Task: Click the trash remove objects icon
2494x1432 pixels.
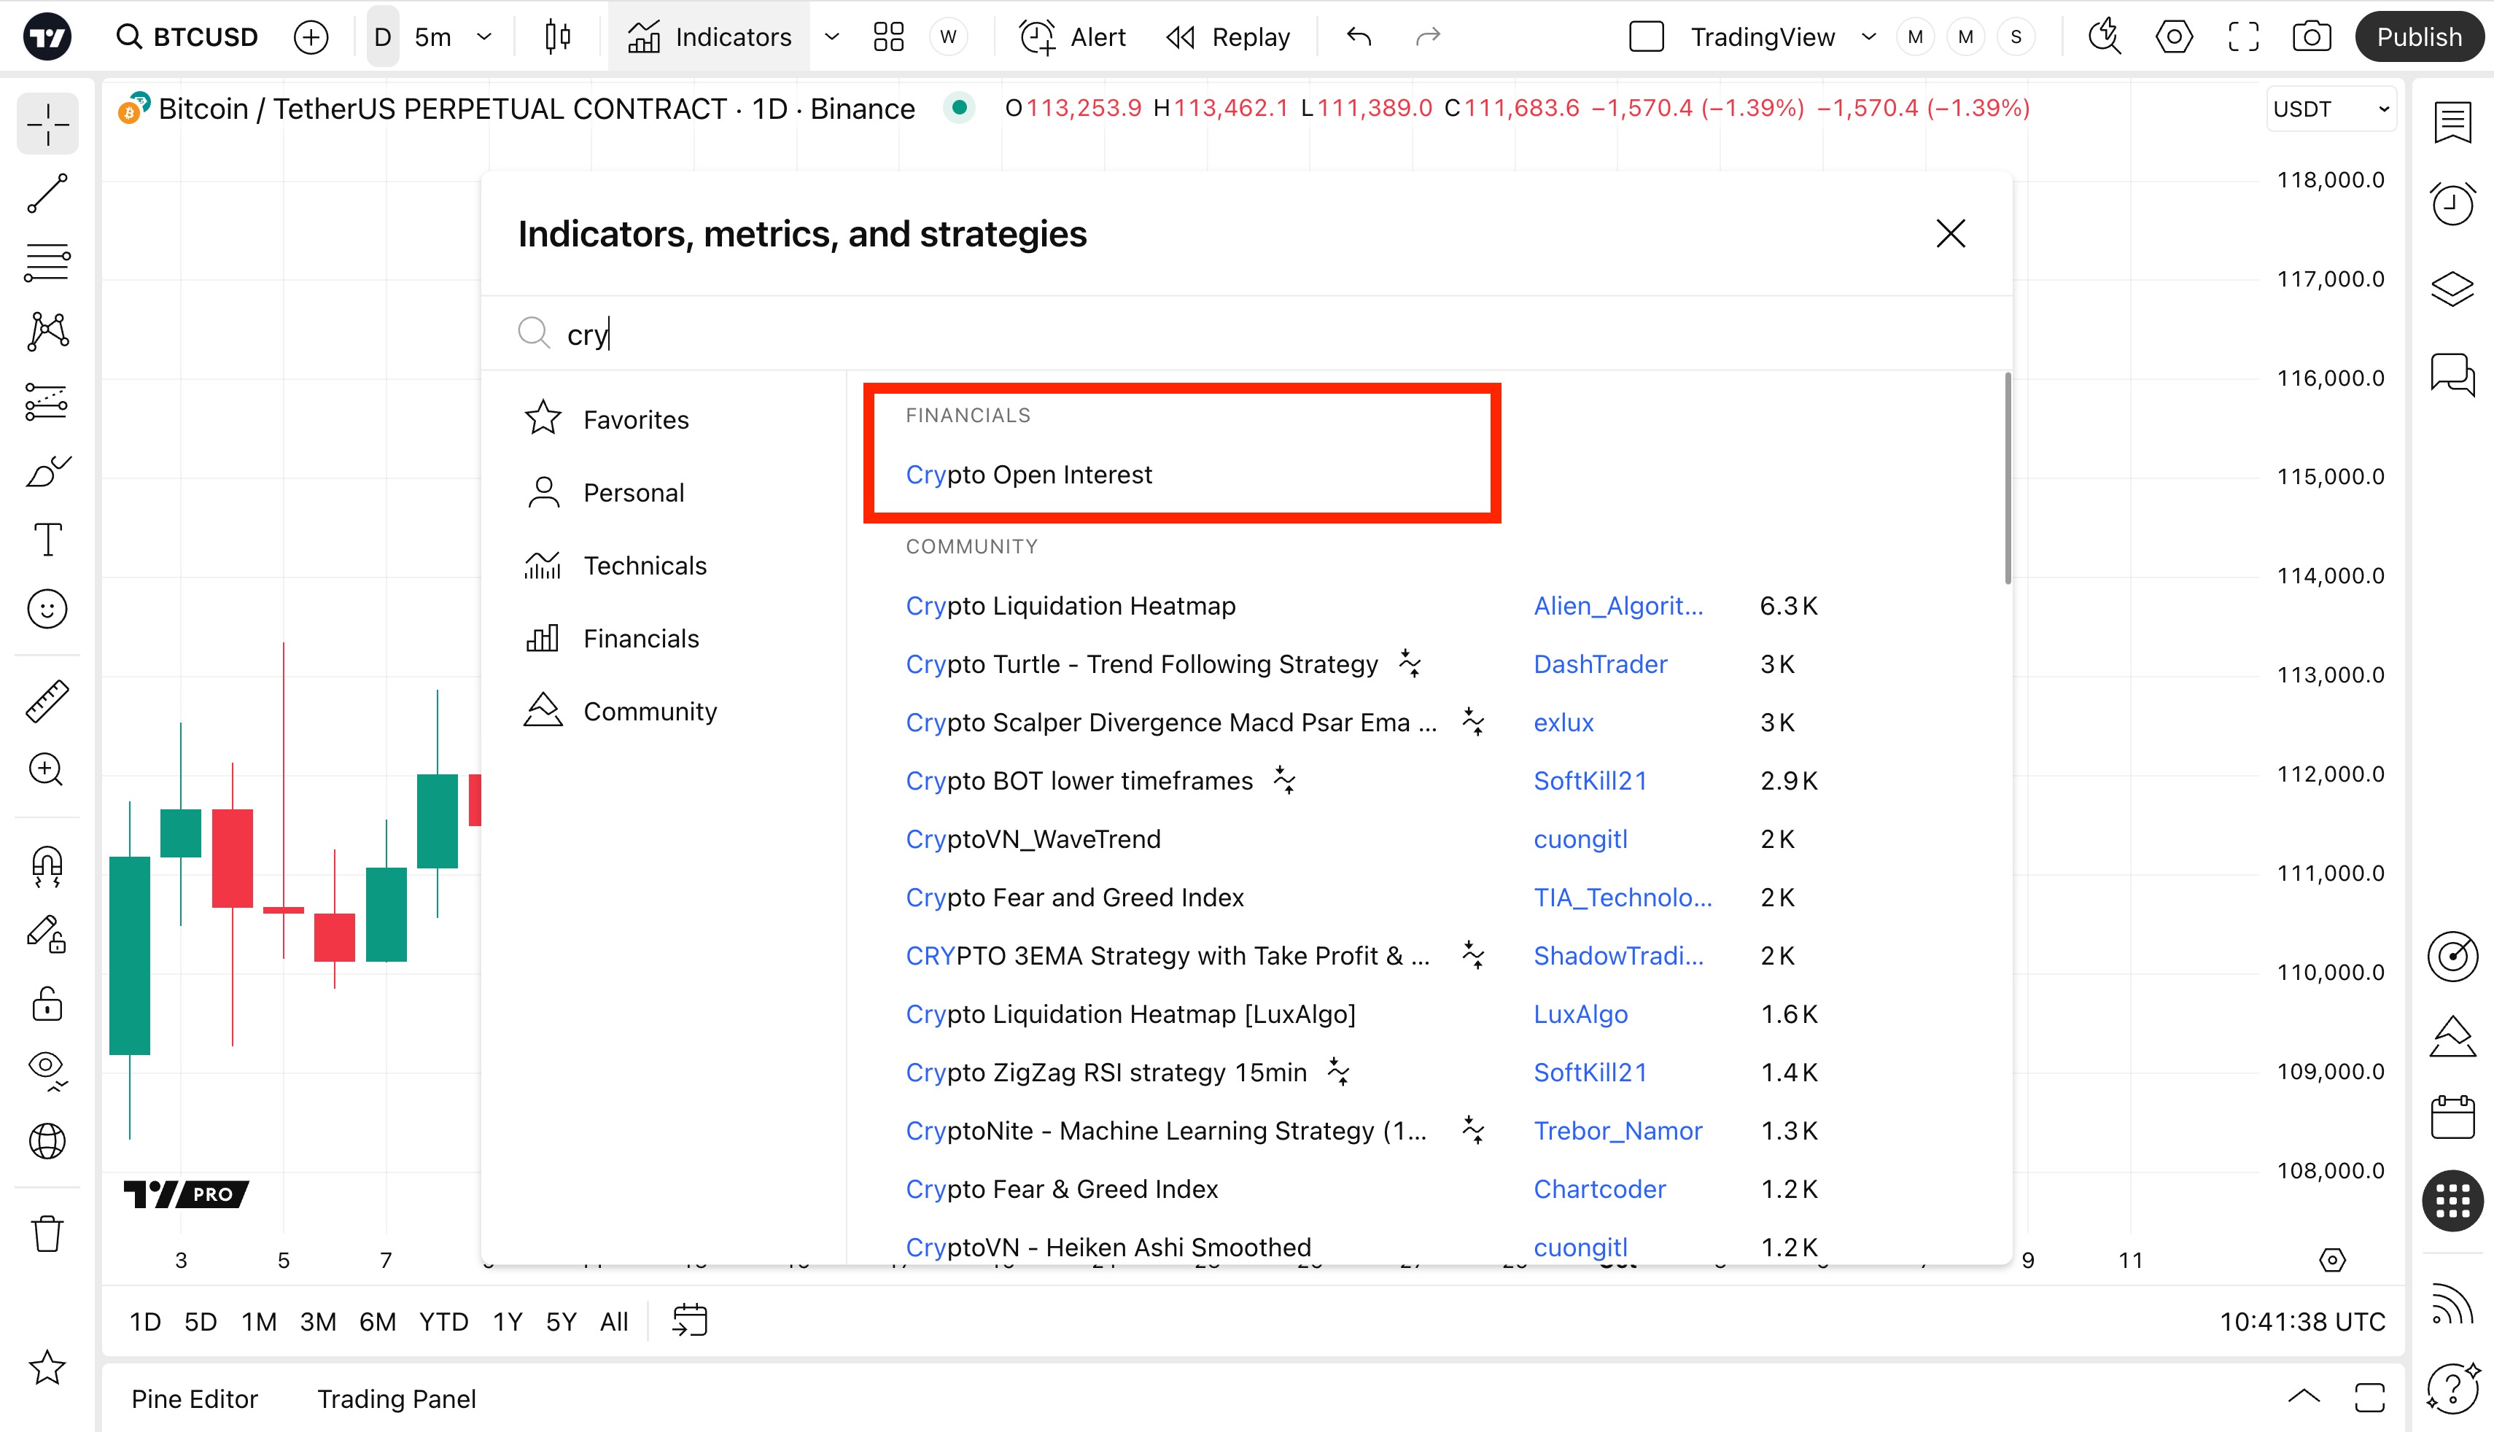Action: 47,1234
